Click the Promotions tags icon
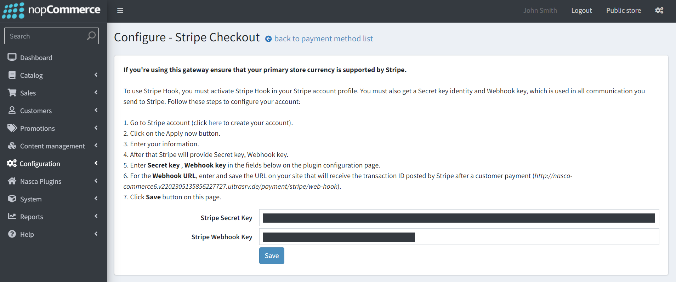The image size is (676, 282). click(x=12, y=128)
